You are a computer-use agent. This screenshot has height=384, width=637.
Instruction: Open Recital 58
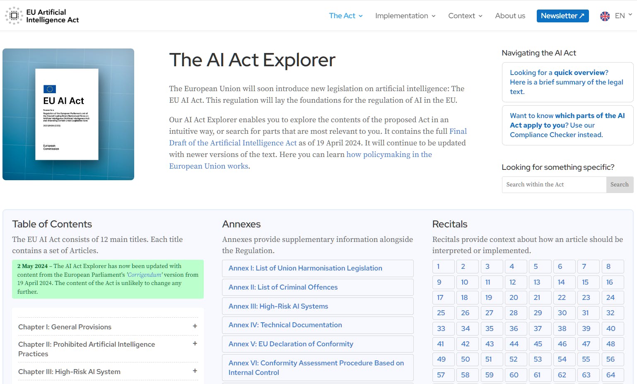click(467, 375)
